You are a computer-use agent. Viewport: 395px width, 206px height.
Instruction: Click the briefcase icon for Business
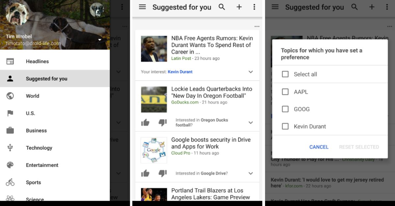pos(10,130)
